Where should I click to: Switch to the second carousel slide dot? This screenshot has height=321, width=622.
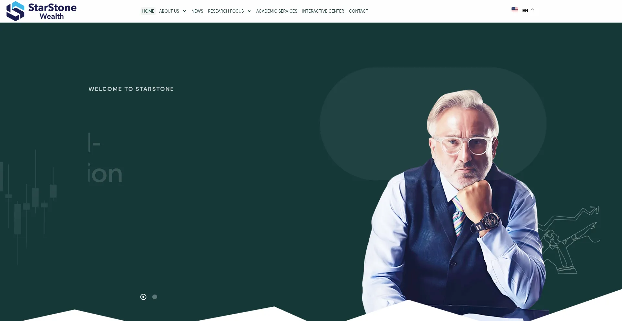[x=155, y=297]
